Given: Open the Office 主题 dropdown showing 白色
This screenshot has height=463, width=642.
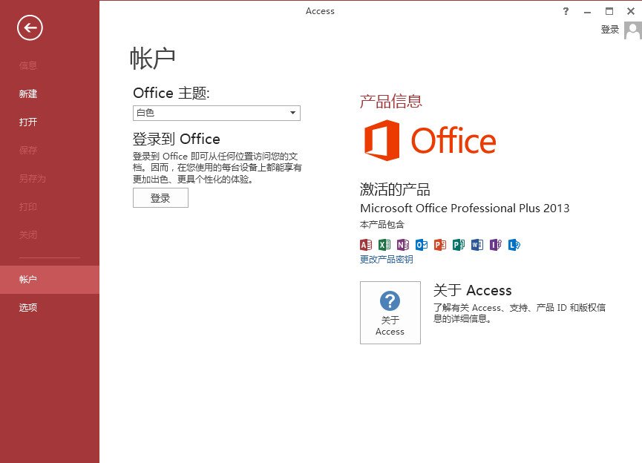Looking at the screenshot, I should [x=217, y=113].
